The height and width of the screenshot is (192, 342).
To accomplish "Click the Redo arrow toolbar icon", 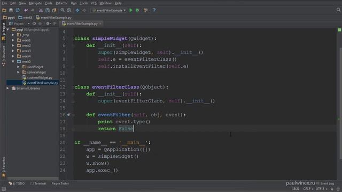I will [33, 10].
